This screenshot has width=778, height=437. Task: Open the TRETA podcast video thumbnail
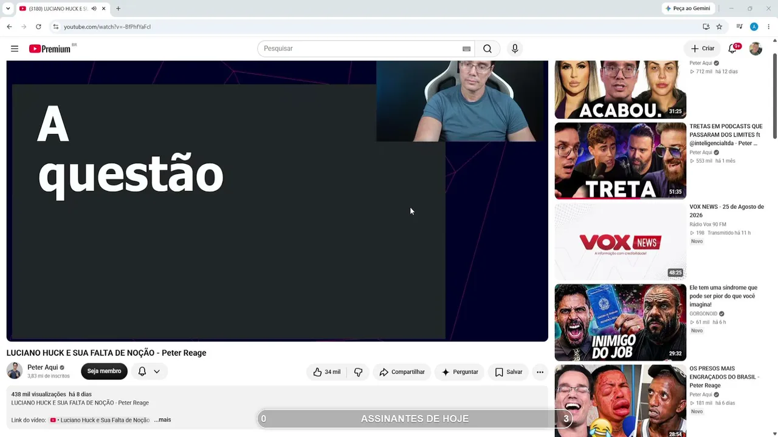pos(620,161)
